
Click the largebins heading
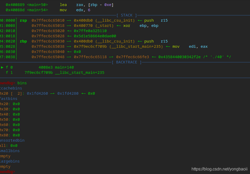(x=10, y=161)
